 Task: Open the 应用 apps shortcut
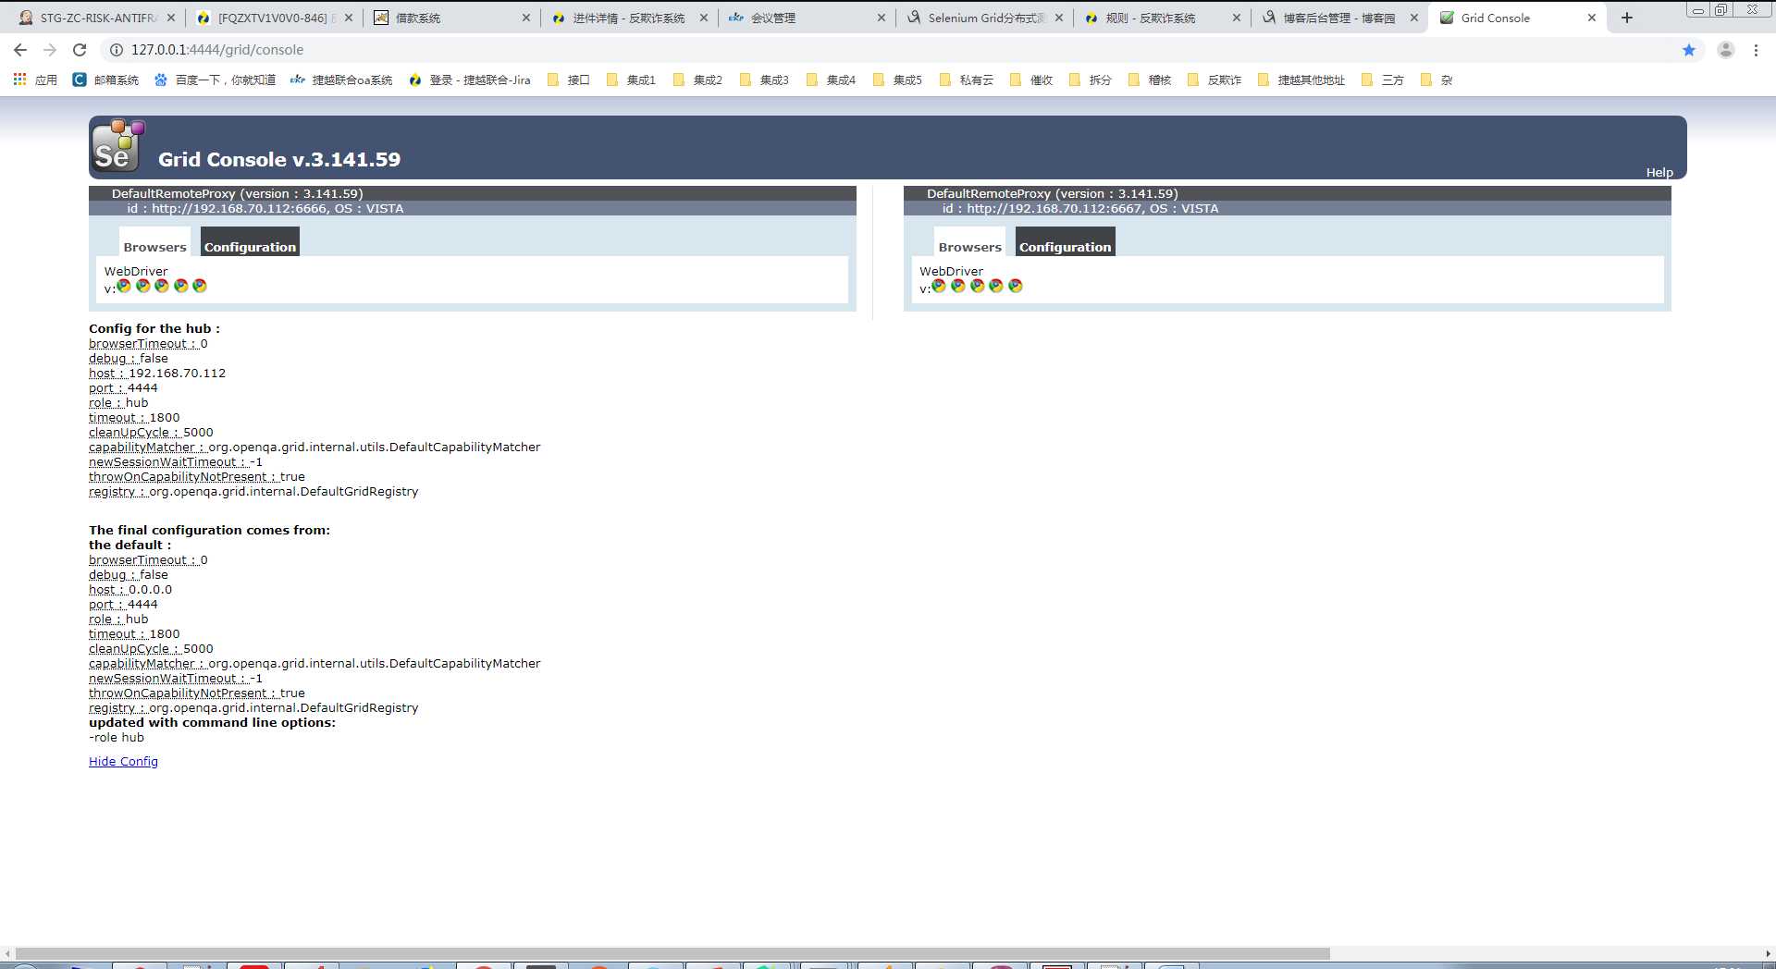[x=35, y=80]
